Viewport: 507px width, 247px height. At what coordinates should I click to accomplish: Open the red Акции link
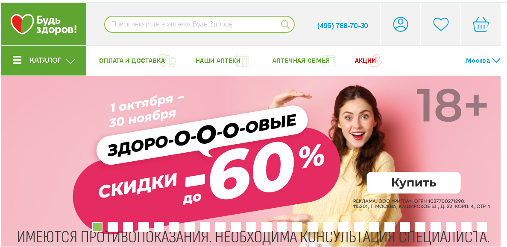365,61
